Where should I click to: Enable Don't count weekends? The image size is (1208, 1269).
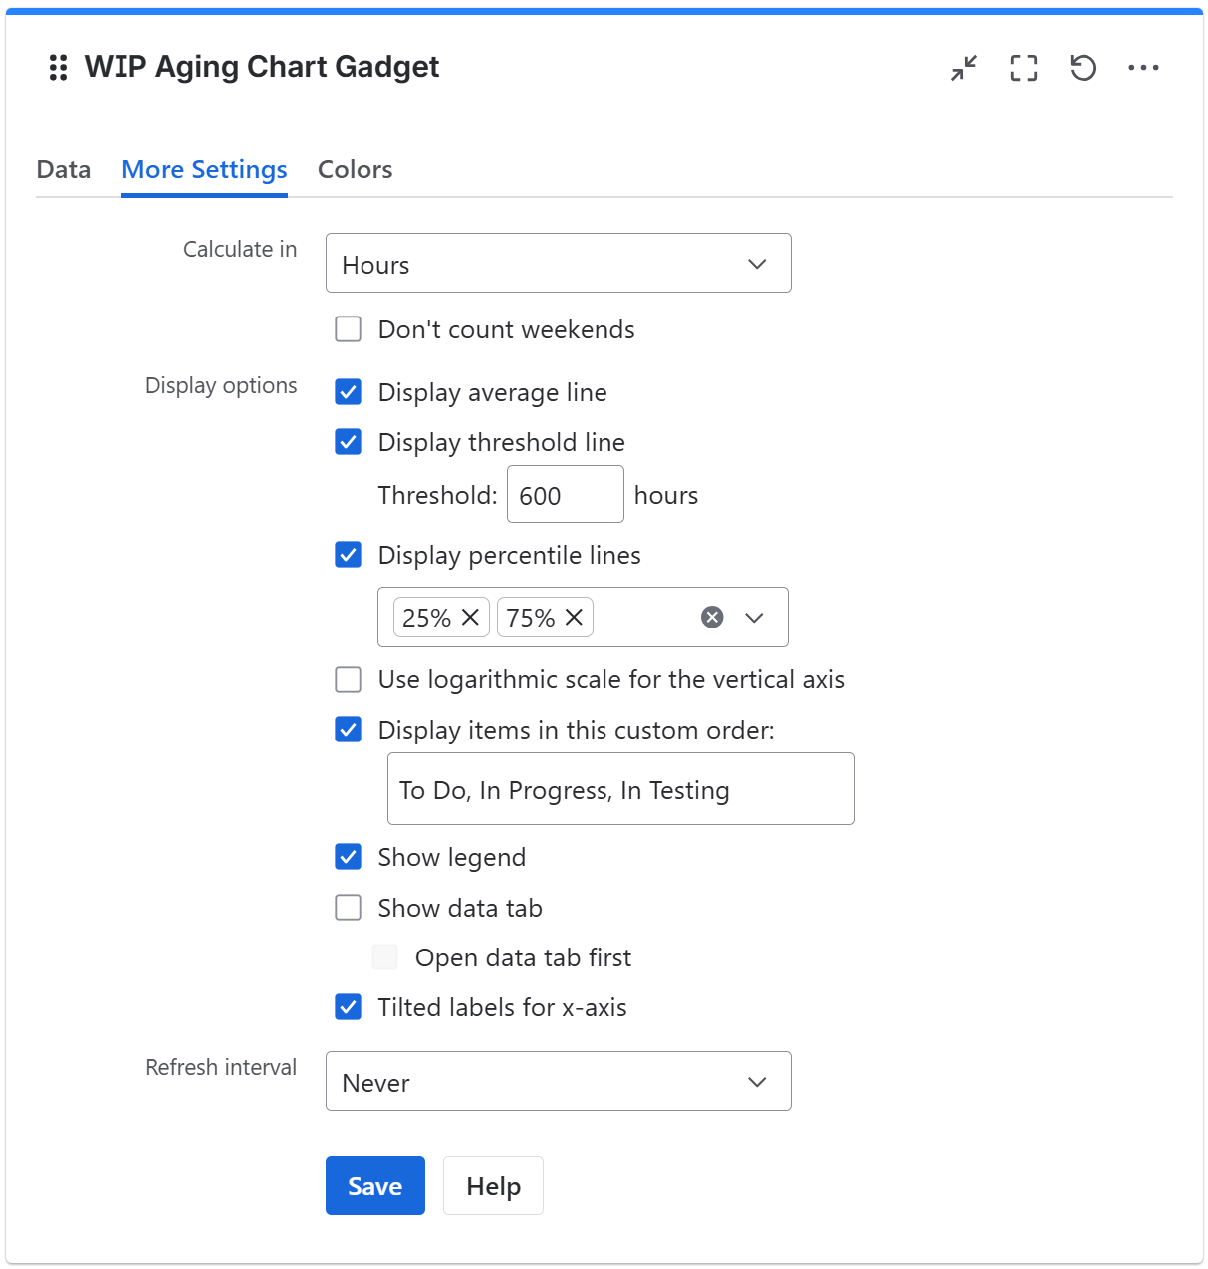(x=348, y=328)
